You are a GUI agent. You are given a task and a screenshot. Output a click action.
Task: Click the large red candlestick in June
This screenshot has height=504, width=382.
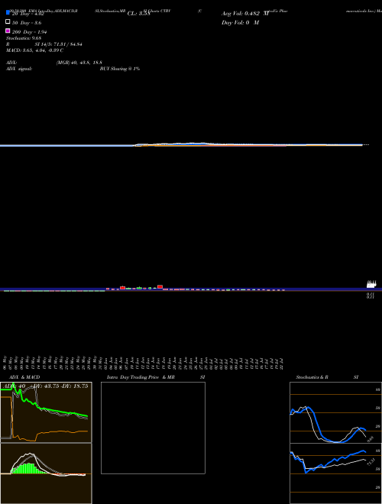point(160,286)
